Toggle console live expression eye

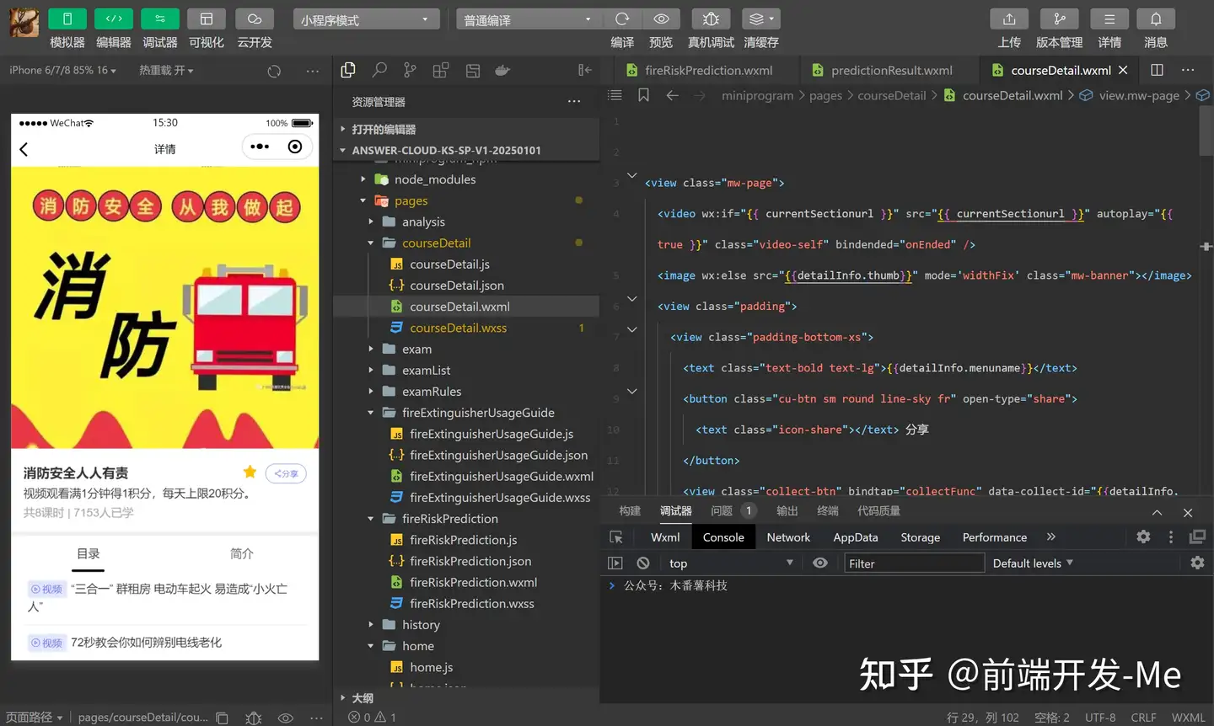(820, 563)
